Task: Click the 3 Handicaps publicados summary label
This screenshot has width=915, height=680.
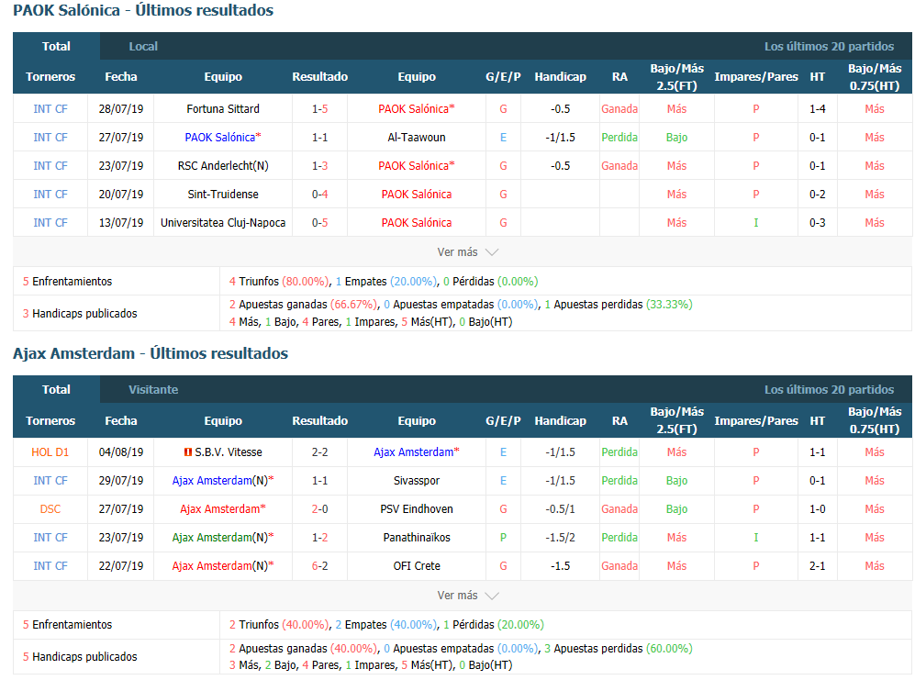Action: 80,314
